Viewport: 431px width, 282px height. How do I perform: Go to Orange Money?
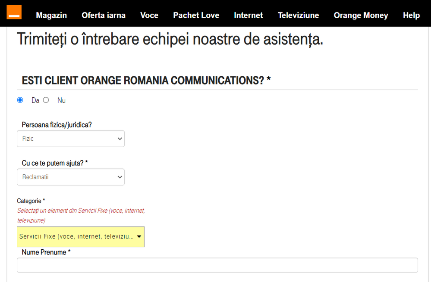[x=361, y=15]
